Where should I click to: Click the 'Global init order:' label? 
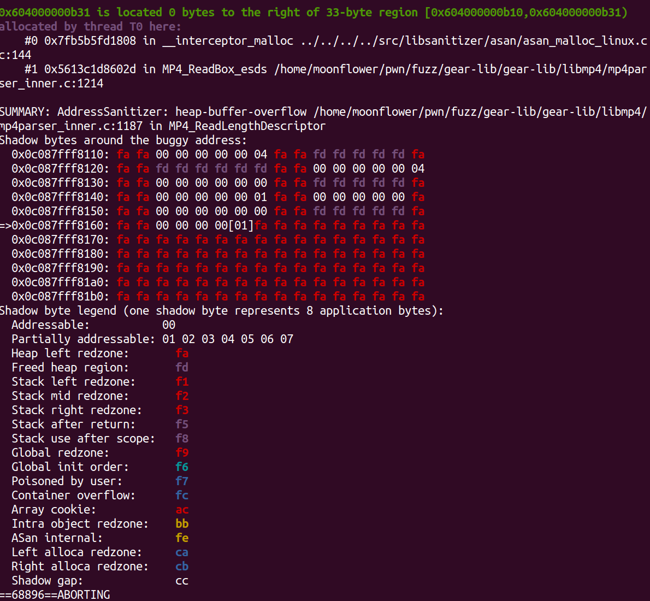[70, 467]
